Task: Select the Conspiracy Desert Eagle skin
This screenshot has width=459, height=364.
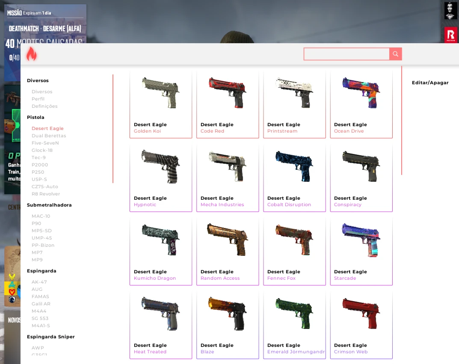Action: coord(361,178)
